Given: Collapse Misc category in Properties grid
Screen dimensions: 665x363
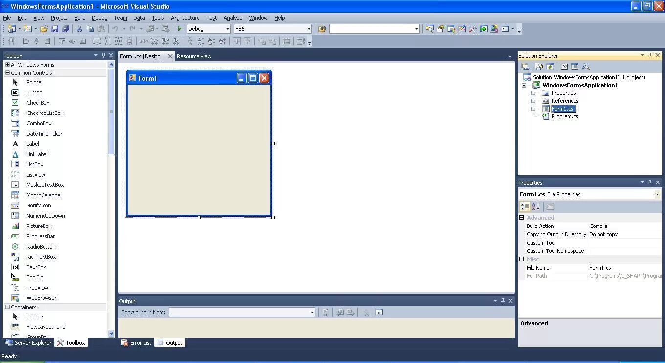Looking at the screenshot, I should point(522,259).
